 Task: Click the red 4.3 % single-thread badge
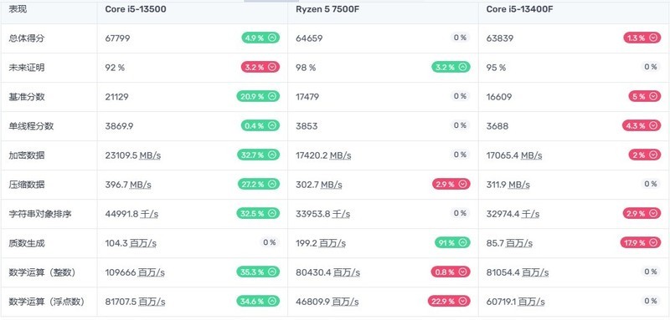click(642, 125)
